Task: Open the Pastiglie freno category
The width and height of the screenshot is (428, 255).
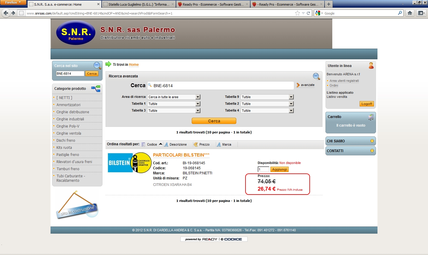Action: pos(68,154)
